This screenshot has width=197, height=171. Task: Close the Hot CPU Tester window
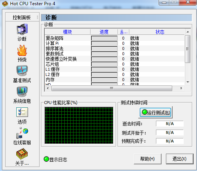point(188,2)
